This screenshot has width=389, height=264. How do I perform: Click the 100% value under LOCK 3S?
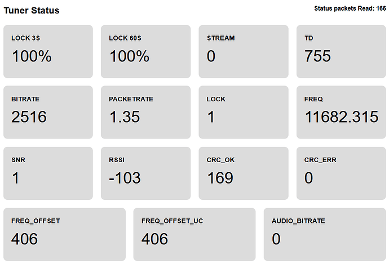(x=32, y=56)
